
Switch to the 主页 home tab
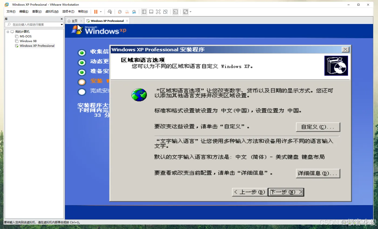pos(75,21)
